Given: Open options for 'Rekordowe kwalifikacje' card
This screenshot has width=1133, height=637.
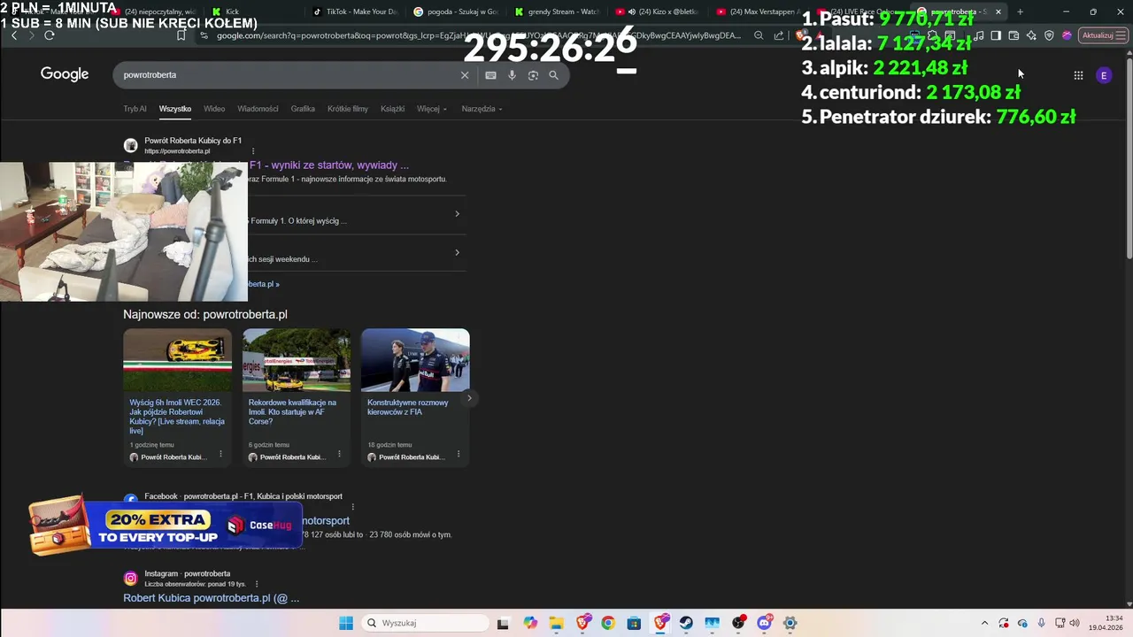Looking at the screenshot, I should (340, 455).
